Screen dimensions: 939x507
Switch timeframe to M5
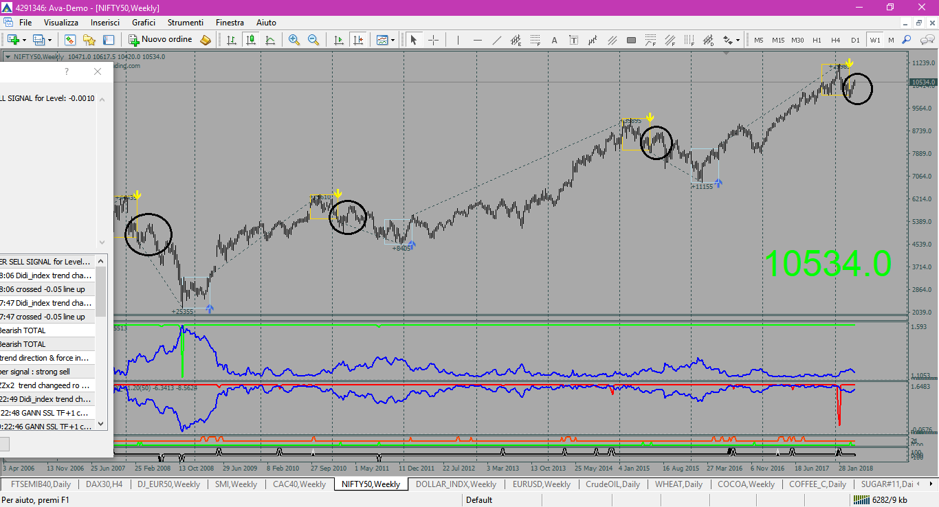point(759,40)
